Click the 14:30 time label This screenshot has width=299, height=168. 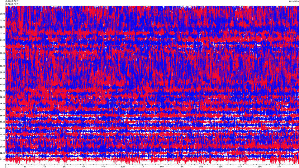coord(2,103)
